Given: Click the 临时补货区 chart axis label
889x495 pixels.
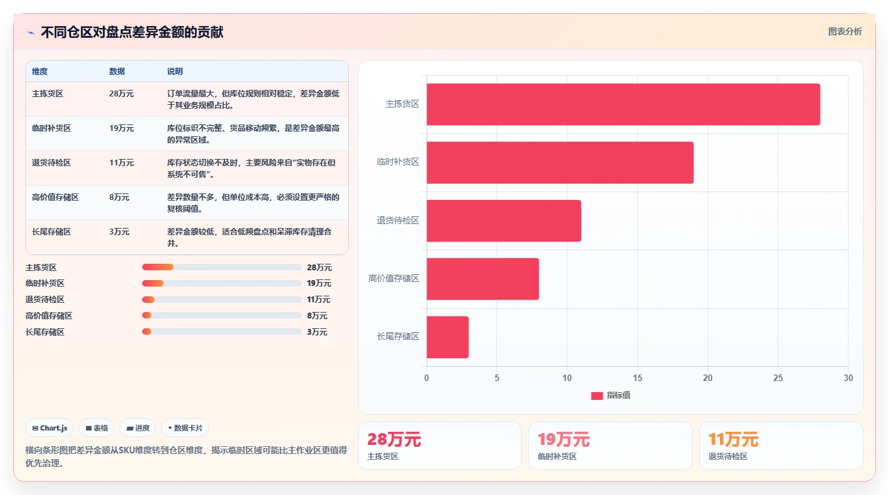Looking at the screenshot, I should tap(398, 162).
